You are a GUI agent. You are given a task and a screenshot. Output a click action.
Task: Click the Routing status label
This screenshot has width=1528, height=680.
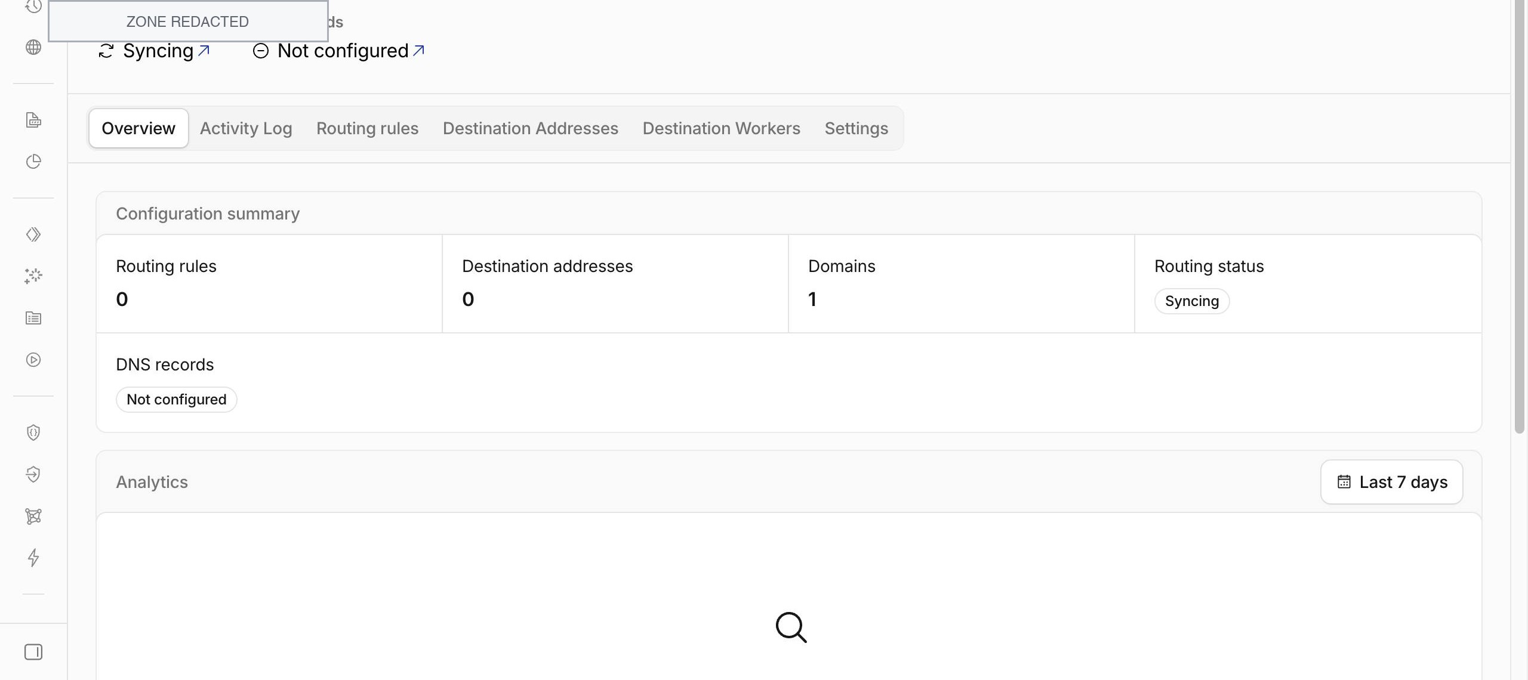1209,266
